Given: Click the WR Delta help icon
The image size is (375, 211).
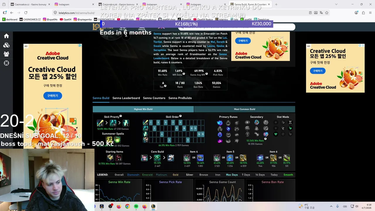Looking at the screenshot, I should pos(184,74).
